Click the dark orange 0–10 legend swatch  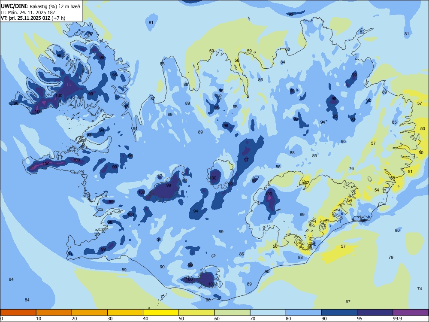tap(18, 313)
